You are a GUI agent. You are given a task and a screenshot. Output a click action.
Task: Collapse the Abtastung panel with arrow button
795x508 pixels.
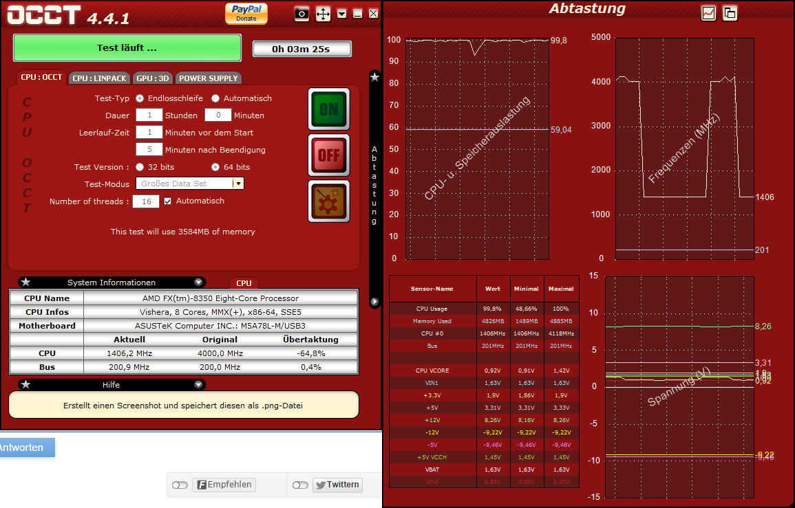tap(374, 302)
